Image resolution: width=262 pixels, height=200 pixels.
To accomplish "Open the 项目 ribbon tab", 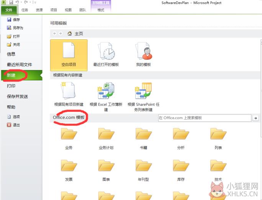I will click(x=54, y=10).
